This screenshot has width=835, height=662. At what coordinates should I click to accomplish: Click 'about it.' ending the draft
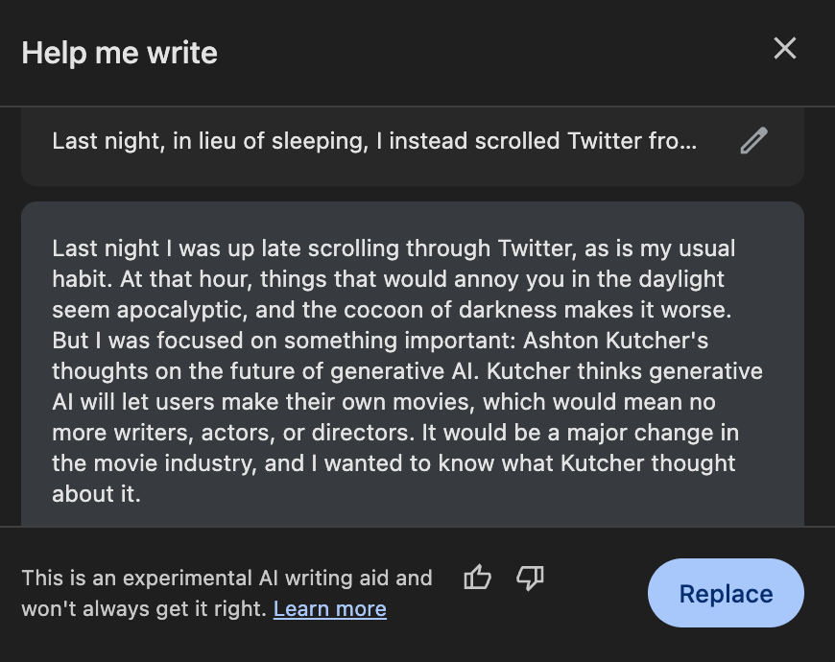(x=96, y=494)
